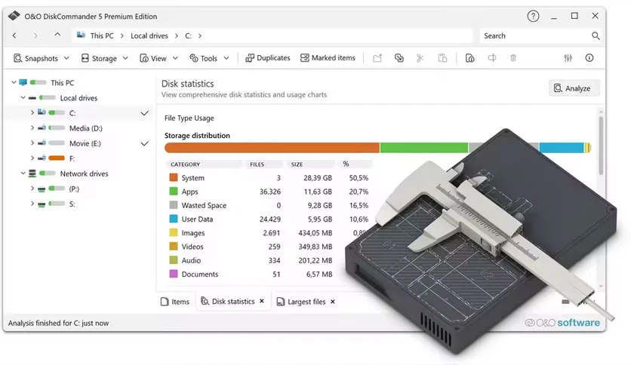
Task: Click the file properties toolbar icon
Action: (x=469, y=58)
